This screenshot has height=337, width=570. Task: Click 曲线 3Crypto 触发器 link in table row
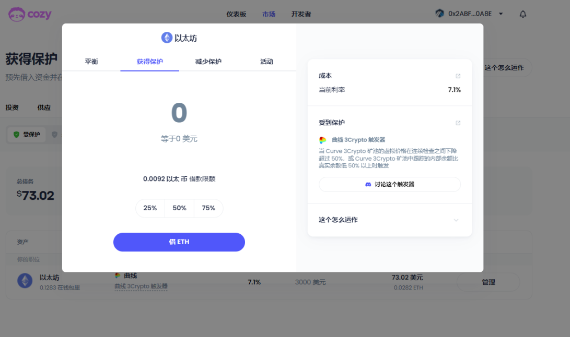pyautogui.click(x=141, y=286)
